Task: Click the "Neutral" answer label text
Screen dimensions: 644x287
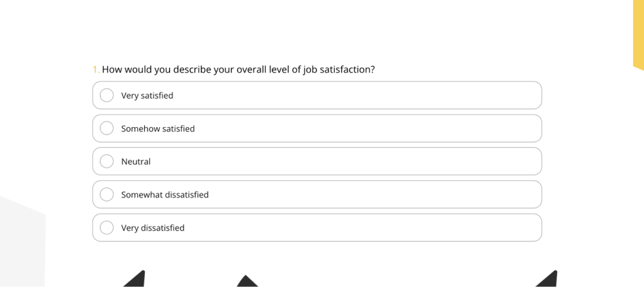Action: click(x=136, y=162)
